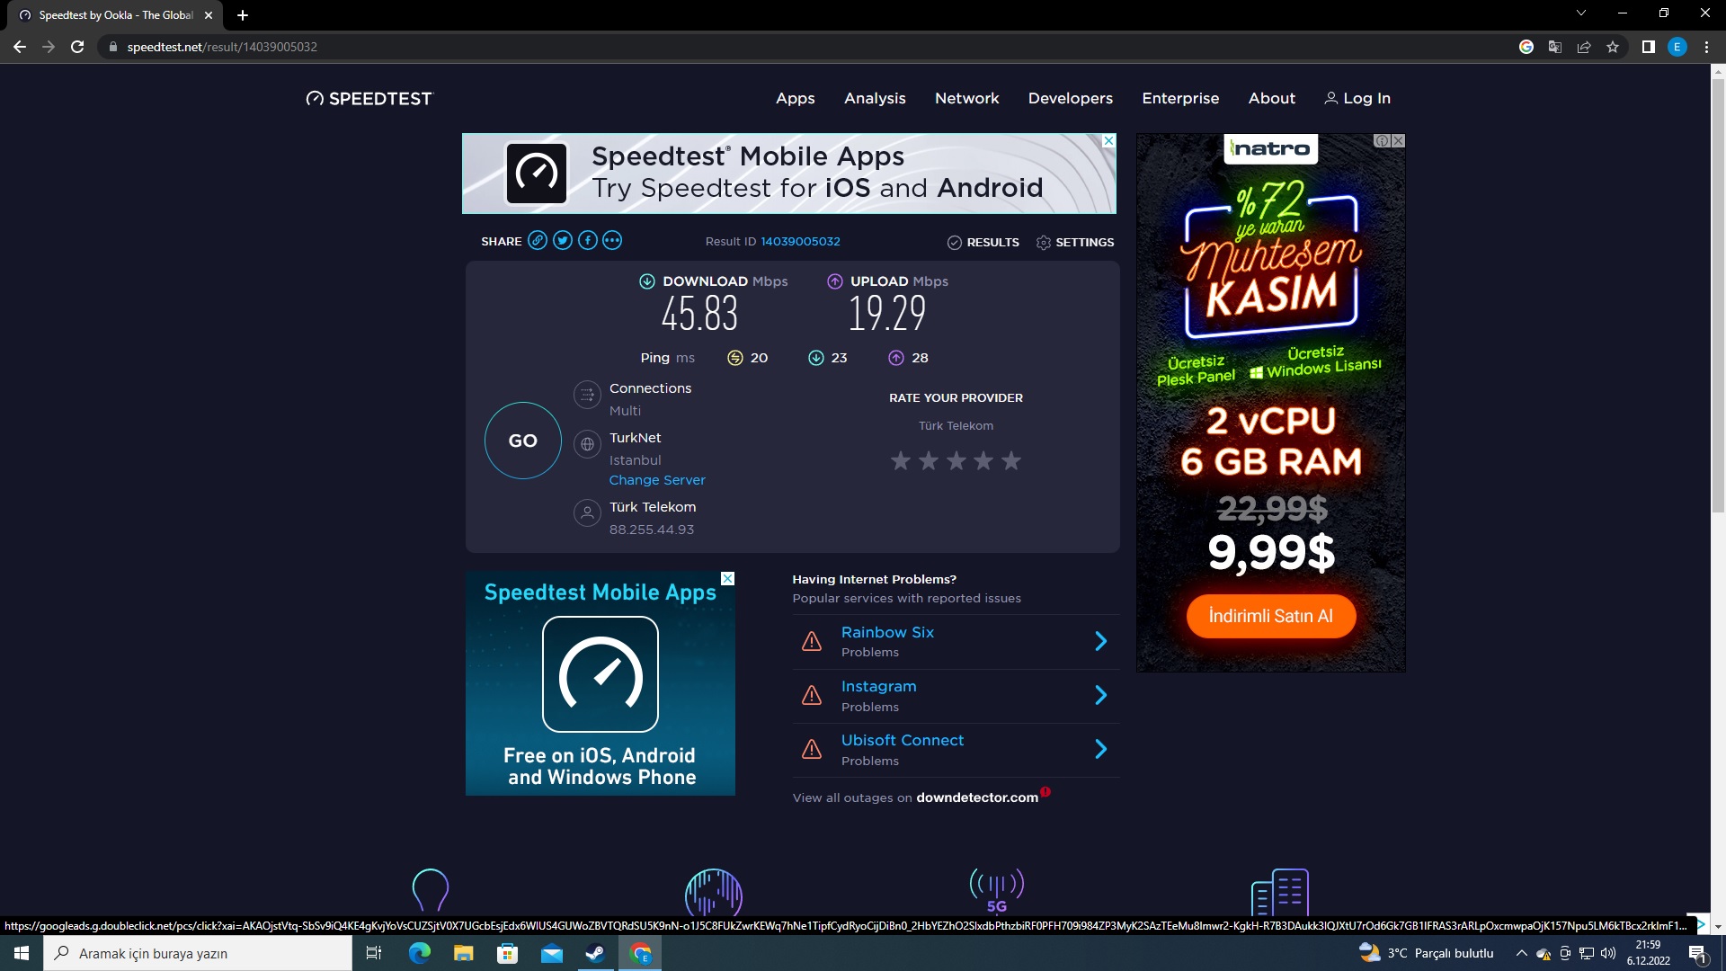Copy the result link via share link icon
This screenshot has width=1726, height=971.
538,240
